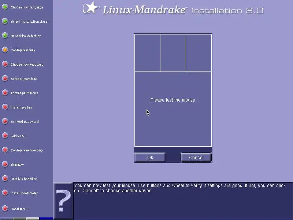Click the grey color swatch at bottom left
The image size is (293, 220).
coord(19,219)
